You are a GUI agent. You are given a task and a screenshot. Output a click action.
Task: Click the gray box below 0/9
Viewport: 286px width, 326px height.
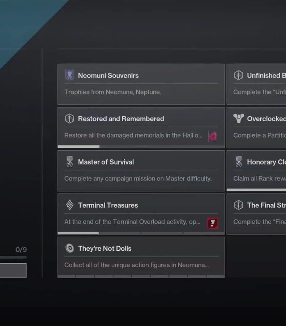pyautogui.click(x=13, y=270)
